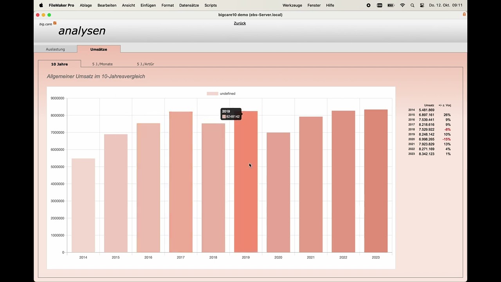Click the undefined legend color swatch
Viewport: 501px width, 282px height.
[213, 94]
